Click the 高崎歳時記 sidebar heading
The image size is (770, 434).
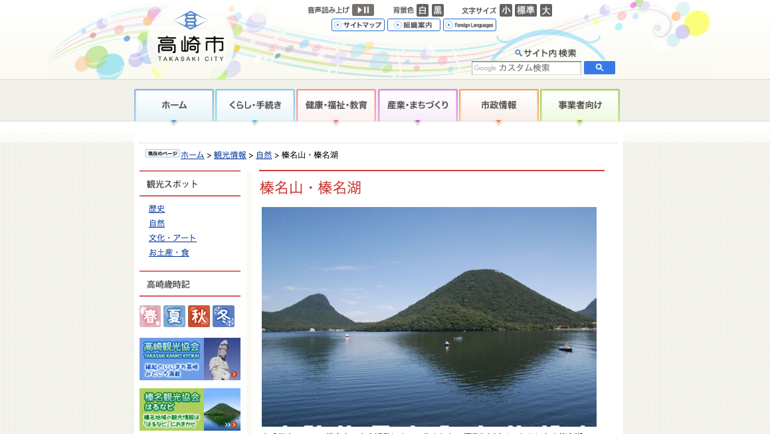(168, 285)
